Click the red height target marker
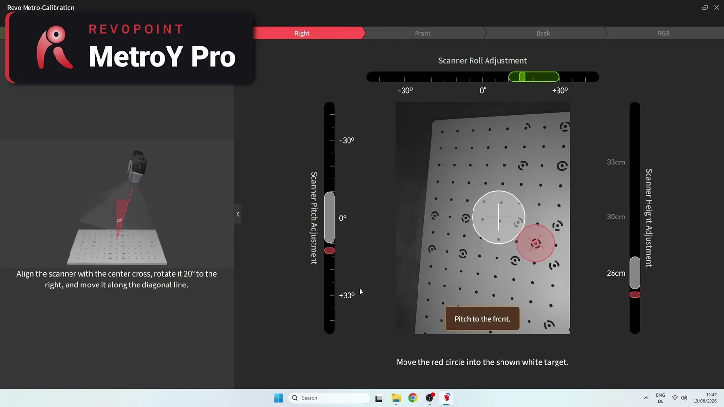The height and width of the screenshot is (407, 724). (635, 295)
